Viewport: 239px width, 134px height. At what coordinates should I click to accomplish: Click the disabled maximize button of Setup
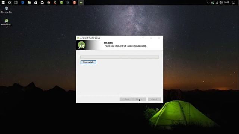click(151, 38)
